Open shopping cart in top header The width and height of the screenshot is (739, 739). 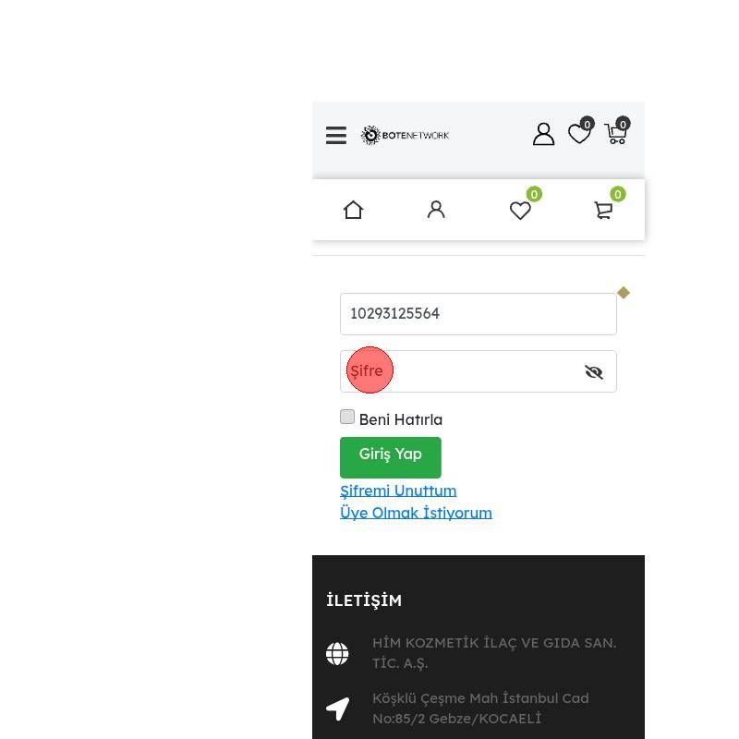point(617,130)
